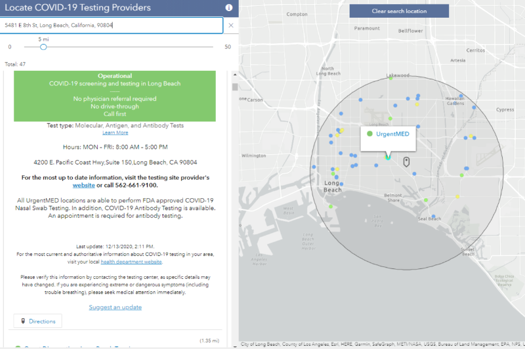This screenshot has width=525, height=349.
Task: Click the green Operational status banner
Action: 115,96
